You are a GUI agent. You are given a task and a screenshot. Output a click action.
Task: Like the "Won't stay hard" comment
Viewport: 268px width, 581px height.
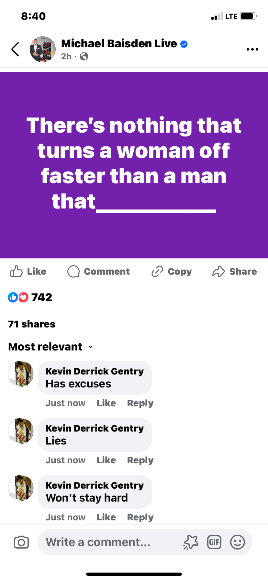coord(106,517)
